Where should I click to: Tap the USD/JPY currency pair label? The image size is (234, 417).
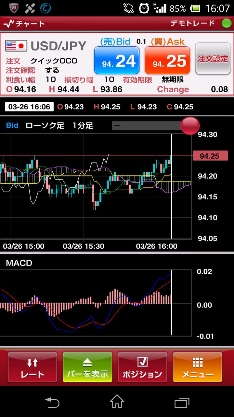point(58,46)
